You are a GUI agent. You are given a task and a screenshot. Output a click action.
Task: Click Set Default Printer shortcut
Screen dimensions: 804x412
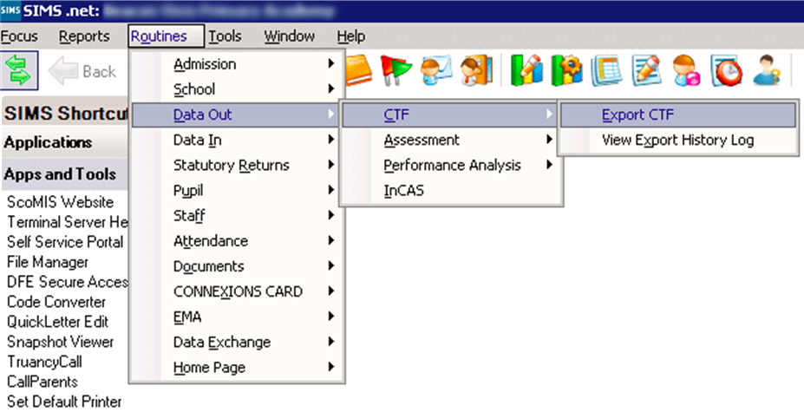point(64,402)
